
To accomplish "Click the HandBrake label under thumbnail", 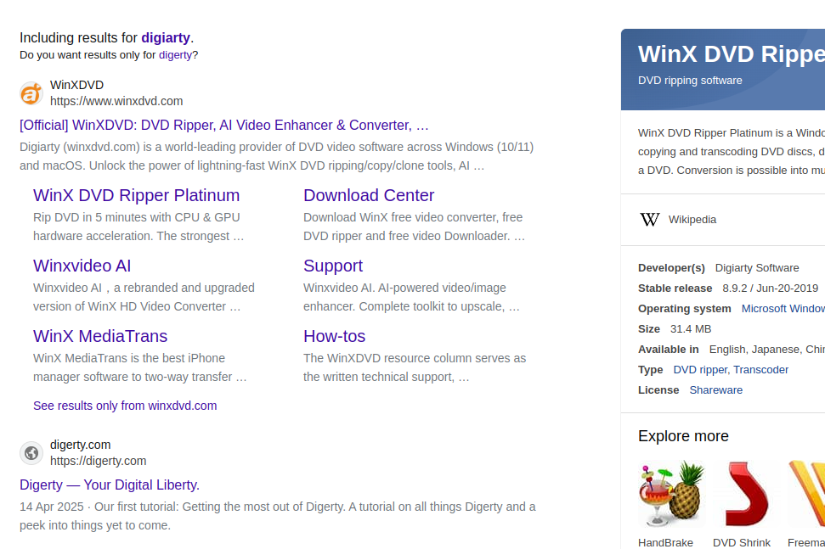I will (665, 543).
